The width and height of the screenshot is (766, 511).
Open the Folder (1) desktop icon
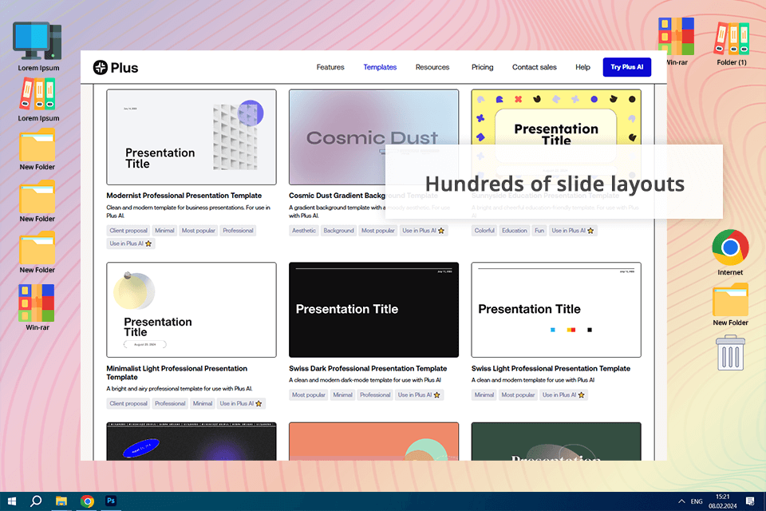732,42
